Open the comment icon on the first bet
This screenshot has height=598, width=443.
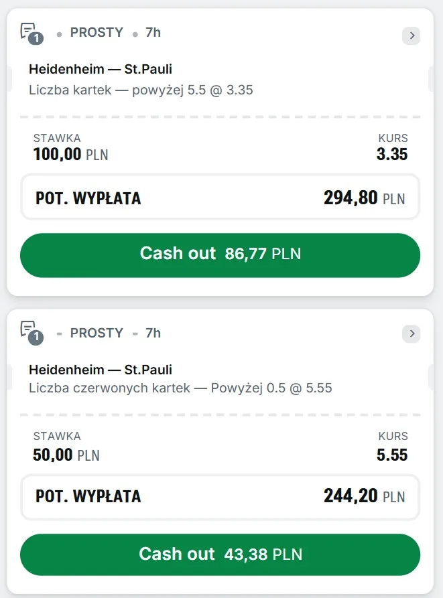pos(27,29)
